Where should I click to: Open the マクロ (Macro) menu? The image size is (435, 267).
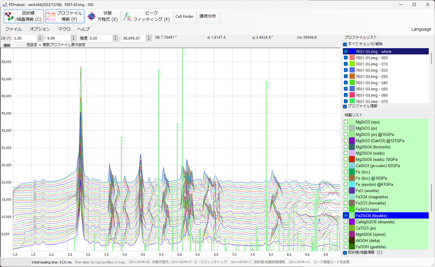coord(64,29)
